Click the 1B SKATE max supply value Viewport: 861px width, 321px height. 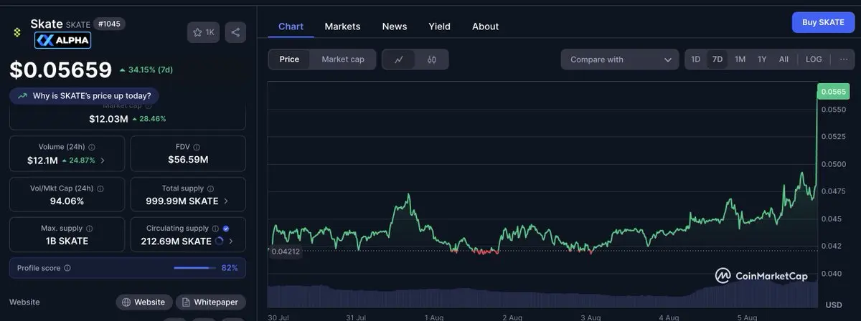(67, 241)
